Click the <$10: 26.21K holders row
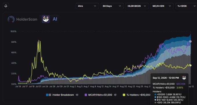This screenshot has height=105, width=197. tap(168, 103)
